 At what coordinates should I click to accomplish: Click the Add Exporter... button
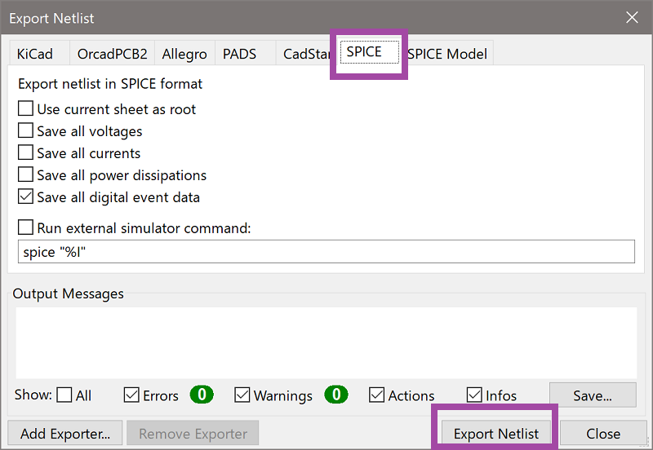tap(65, 433)
